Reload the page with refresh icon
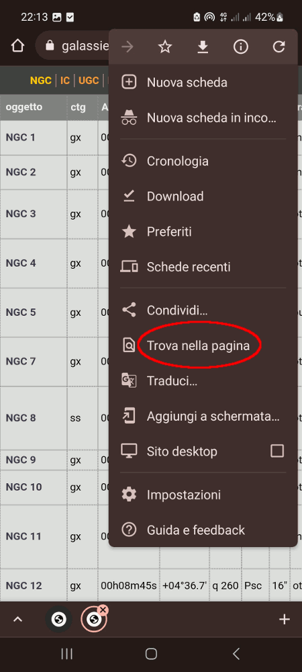This screenshot has height=672, width=302. click(x=279, y=47)
